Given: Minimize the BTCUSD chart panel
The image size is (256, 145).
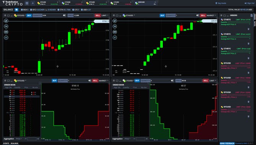Looking at the screenshot, I should (11, 16).
